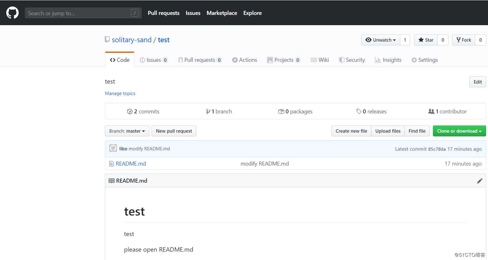Open the Wiki tab
This screenshot has width=488, height=260.
coord(320,60)
